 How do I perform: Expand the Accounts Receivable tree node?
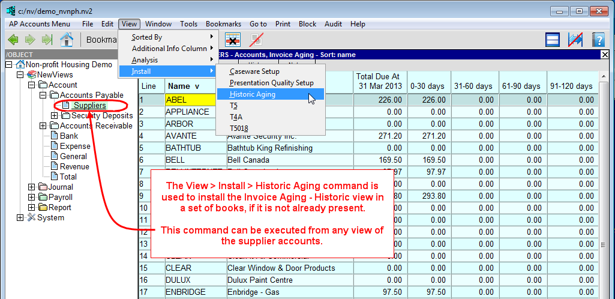43,126
